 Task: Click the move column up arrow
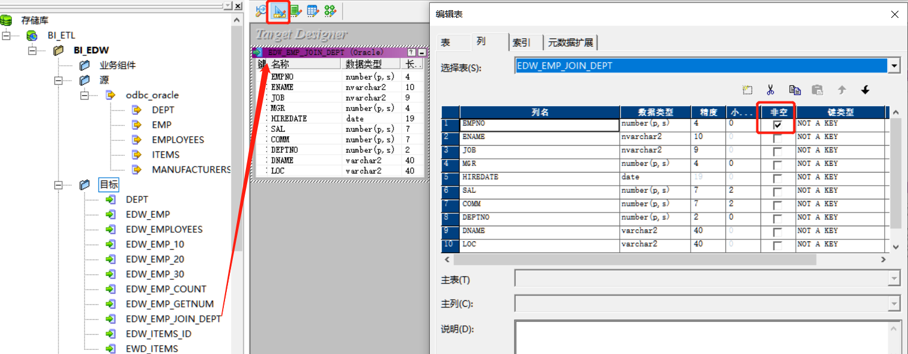pyautogui.click(x=842, y=90)
